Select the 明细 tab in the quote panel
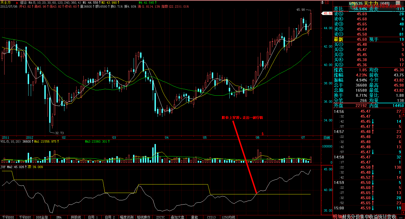 337,217
